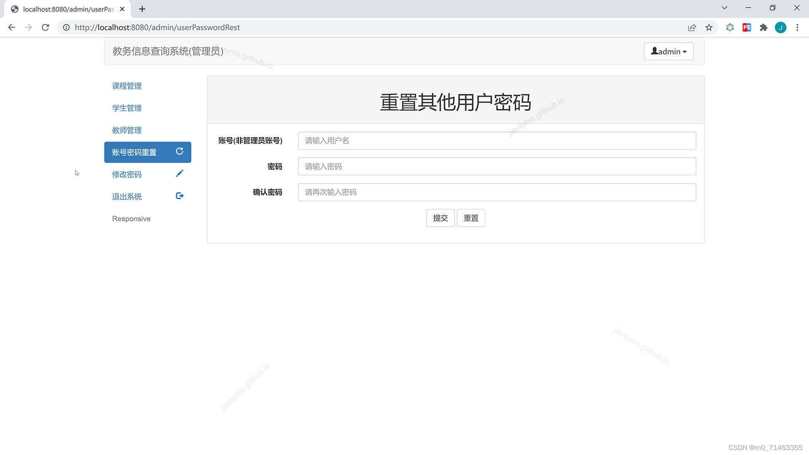Screen dimensions: 809x455
Task: Click the browser reload page icon
Action: (46, 27)
